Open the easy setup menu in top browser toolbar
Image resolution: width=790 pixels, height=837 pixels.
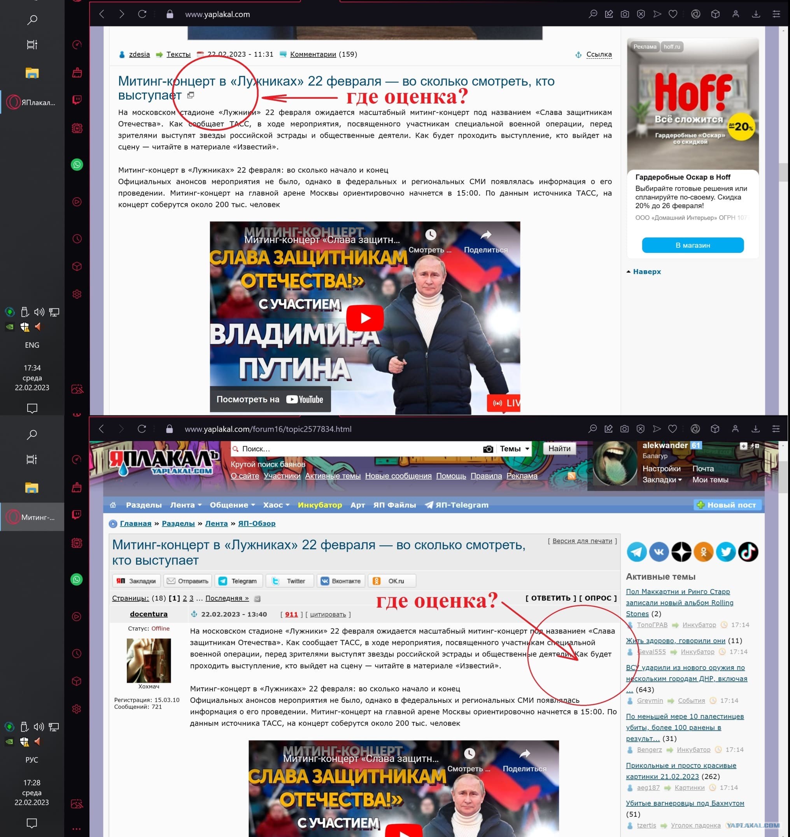coord(776,14)
